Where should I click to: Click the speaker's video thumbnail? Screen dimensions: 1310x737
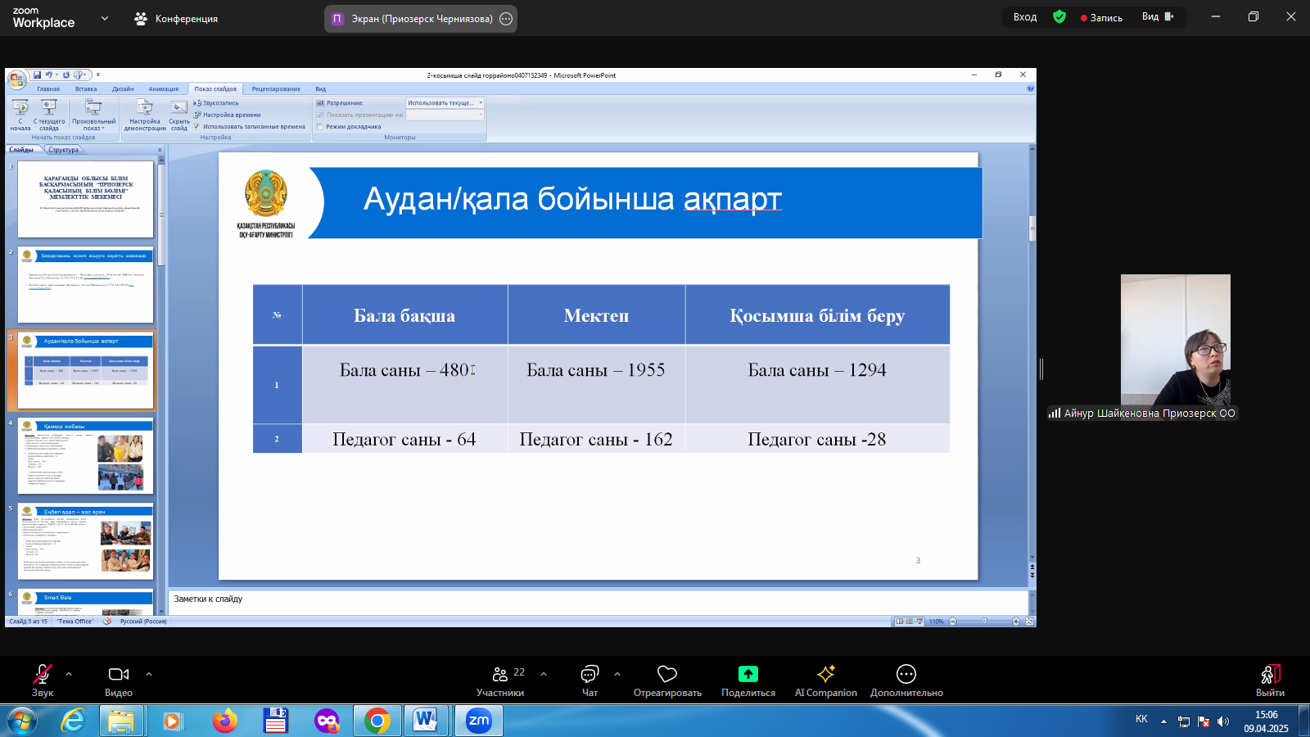click(1175, 340)
